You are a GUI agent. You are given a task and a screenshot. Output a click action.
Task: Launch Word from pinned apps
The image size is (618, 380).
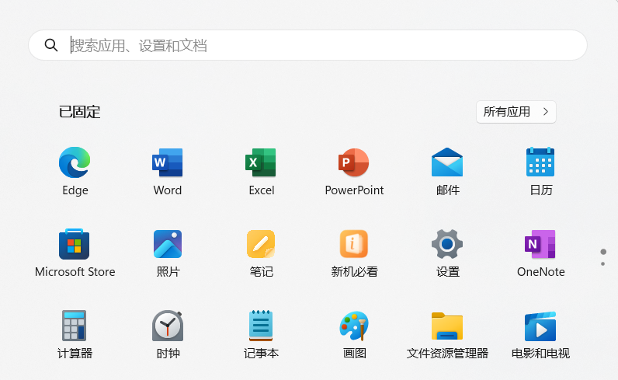click(x=168, y=162)
